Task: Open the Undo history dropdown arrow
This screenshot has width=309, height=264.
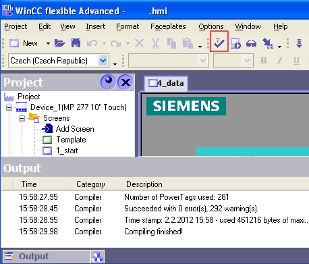Action: [x=104, y=43]
